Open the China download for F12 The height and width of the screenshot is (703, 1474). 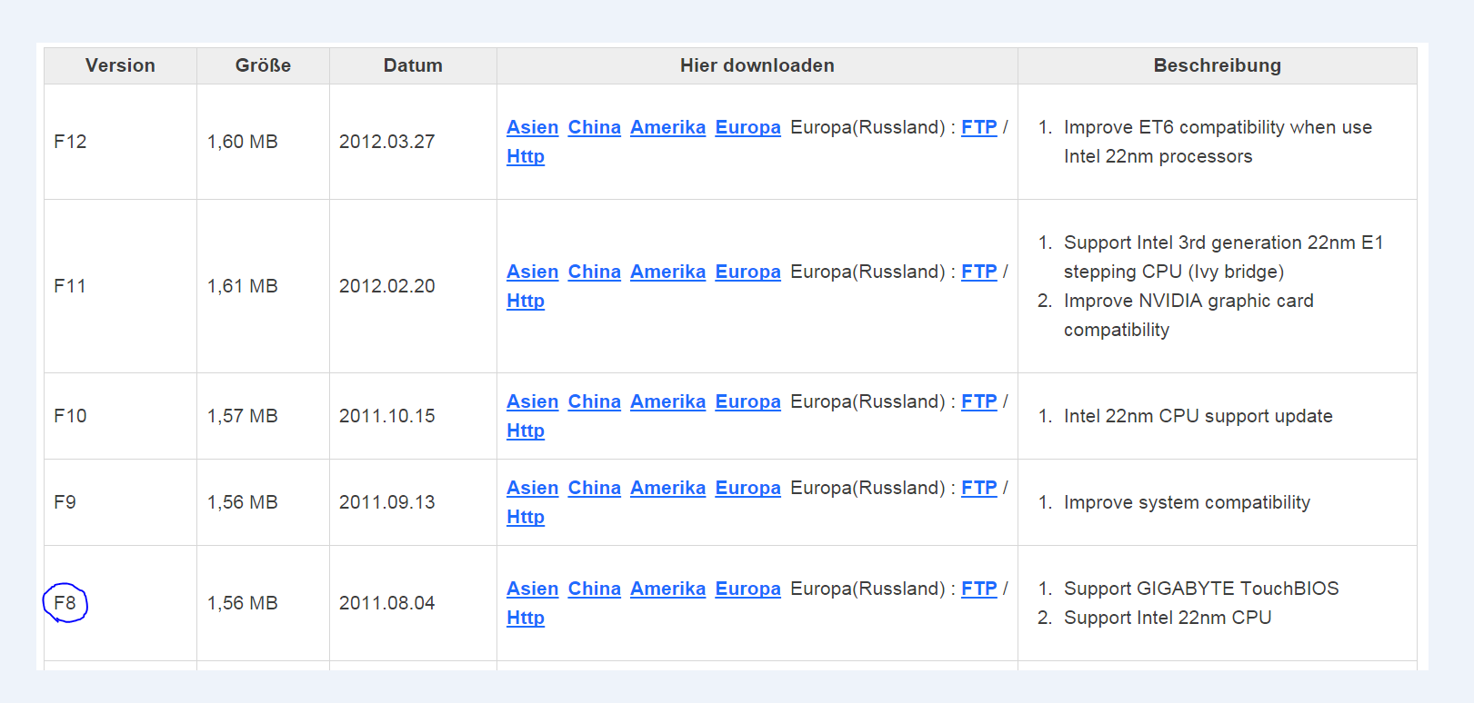click(594, 128)
